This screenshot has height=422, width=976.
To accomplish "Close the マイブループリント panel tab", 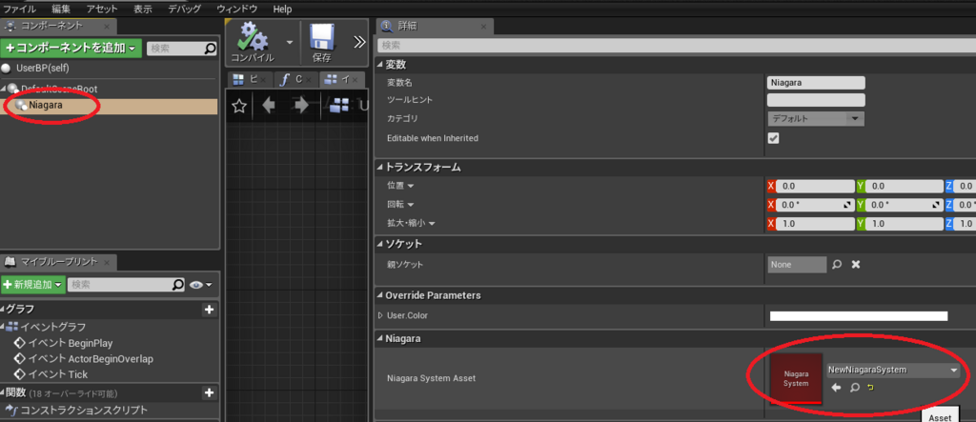I will pos(107,262).
